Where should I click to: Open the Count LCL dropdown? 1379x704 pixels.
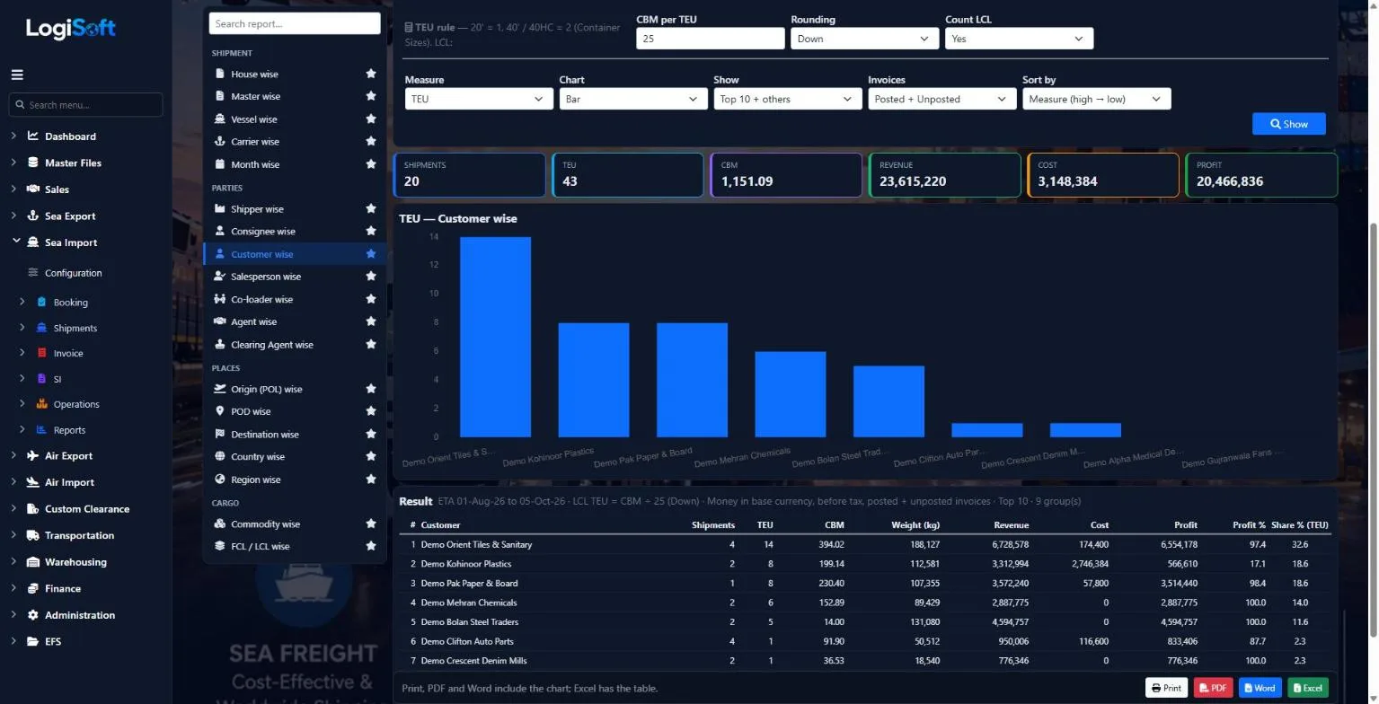[x=1020, y=39]
